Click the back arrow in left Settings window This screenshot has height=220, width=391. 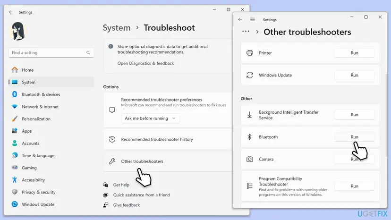point(11,12)
